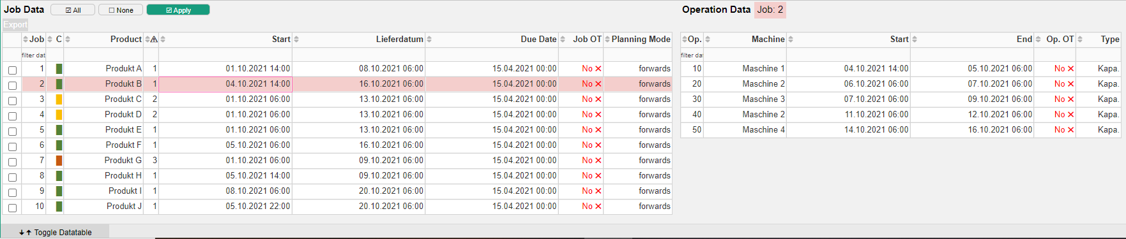
Task: Tick the checkbox for Produkt E row
Action: point(12,131)
